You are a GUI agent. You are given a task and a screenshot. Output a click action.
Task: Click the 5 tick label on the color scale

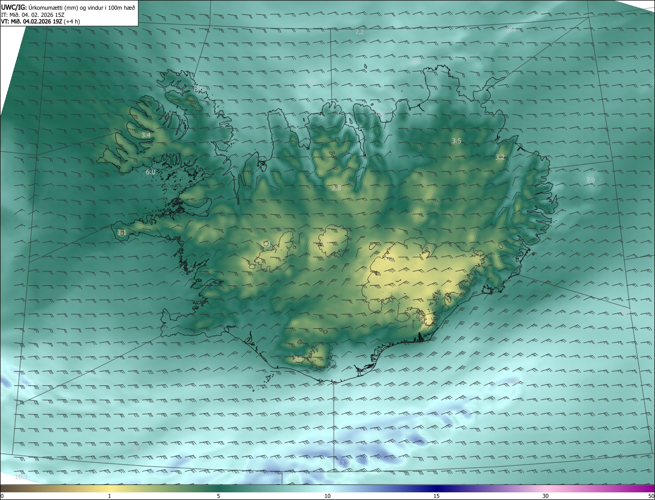[x=219, y=496]
